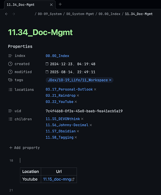This screenshot has width=161, height=195.
Task: Click Add property button
Action: pyautogui.click(x=24, y=148)
